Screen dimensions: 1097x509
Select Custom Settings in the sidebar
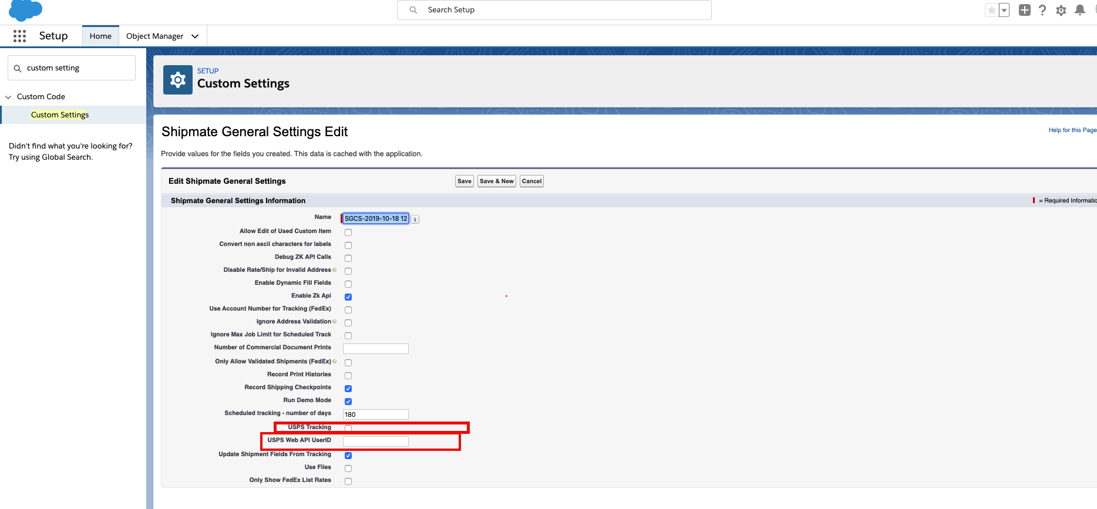tap(60, 114)
